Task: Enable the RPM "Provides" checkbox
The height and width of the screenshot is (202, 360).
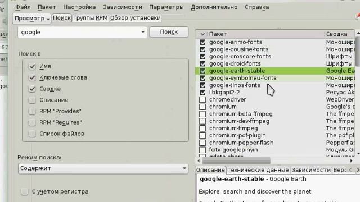Action: coord(32,111)
